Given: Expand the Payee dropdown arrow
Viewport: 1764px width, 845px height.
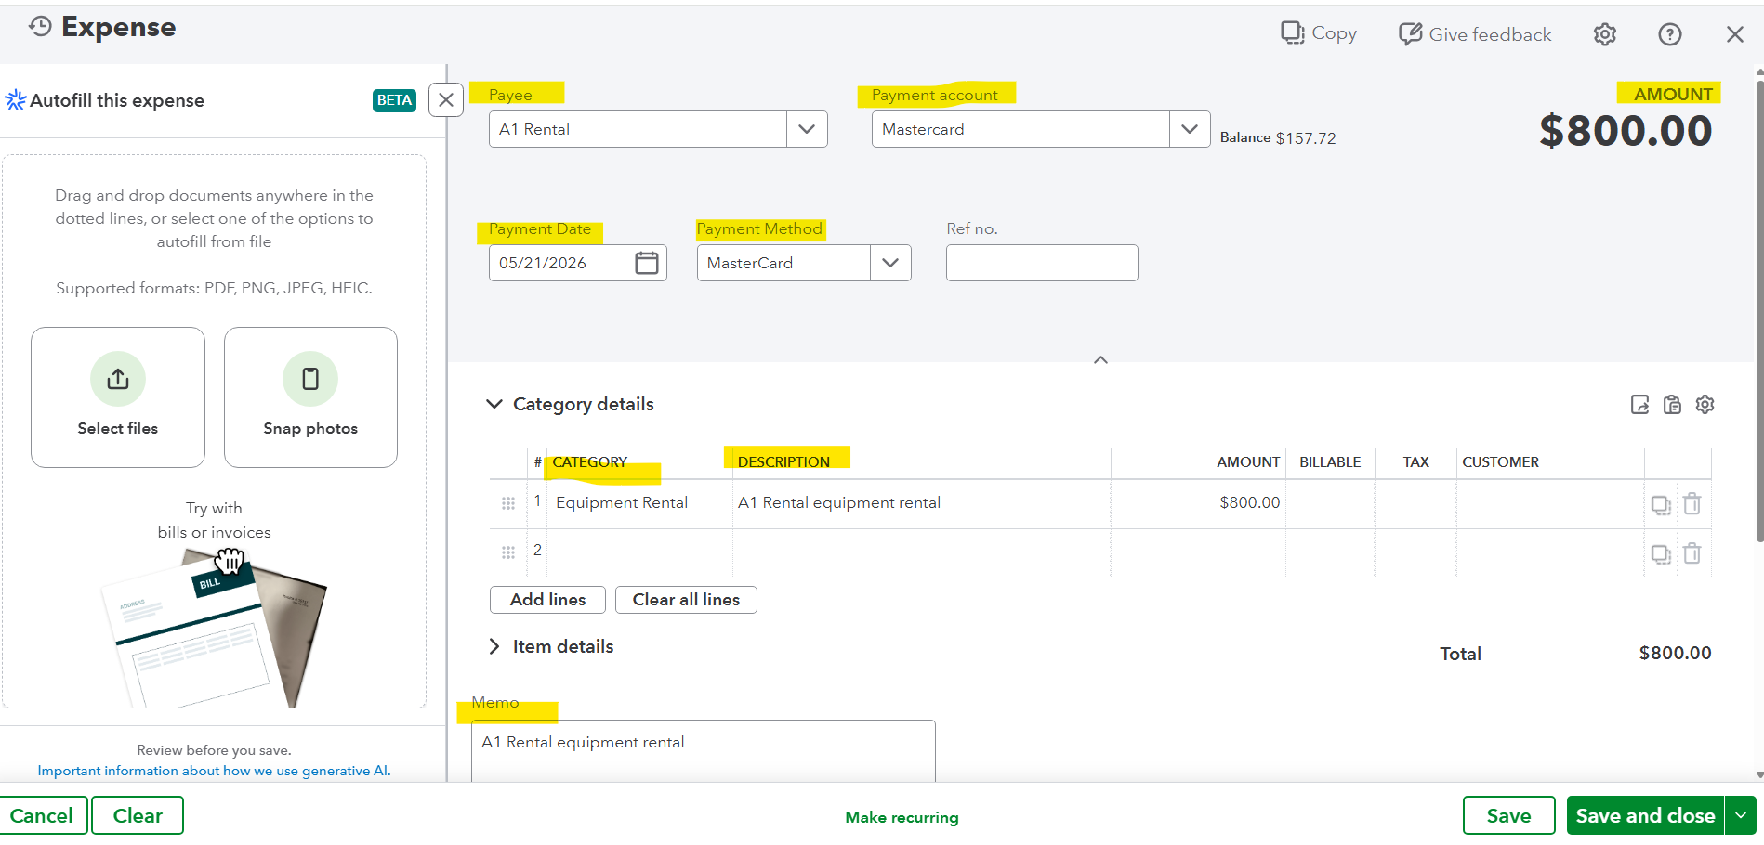Looking at the screenshot, I should pos(807,129).
